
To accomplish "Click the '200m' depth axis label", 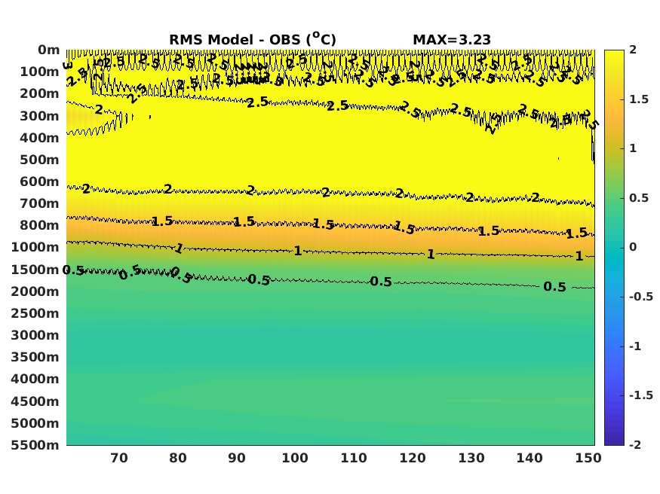I will pyautogui.click(x=39, y=93).
